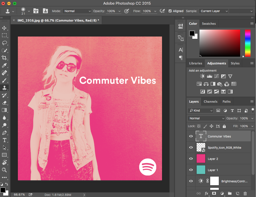Expand the layer blend mode Normal dropdown
This screenshot has height=197, width=256.
pyautogui.click(x=206, y=118)
